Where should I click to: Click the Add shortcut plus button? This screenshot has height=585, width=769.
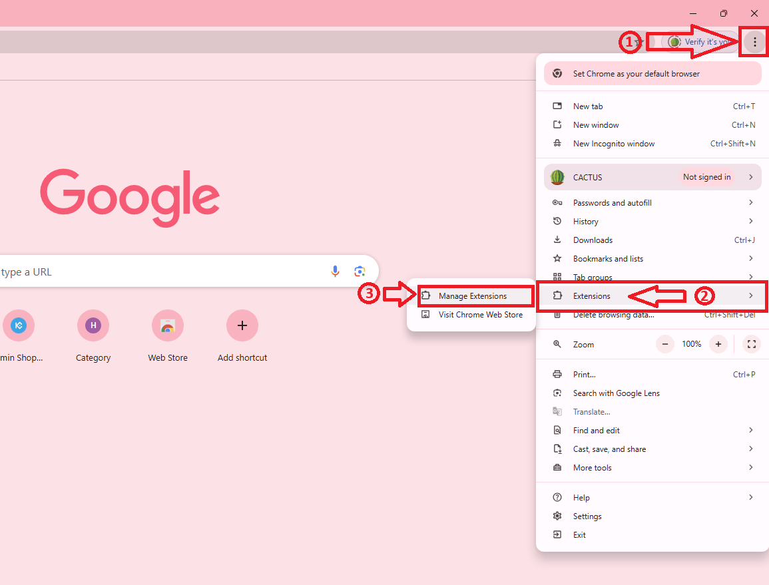[x=242, y=325]
